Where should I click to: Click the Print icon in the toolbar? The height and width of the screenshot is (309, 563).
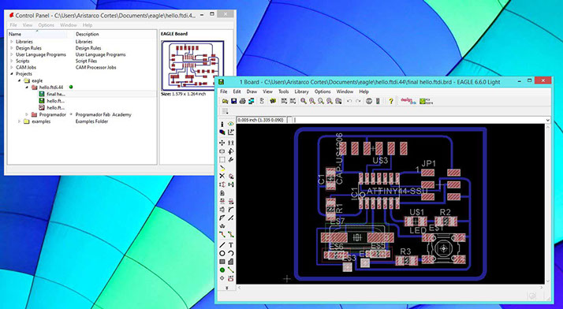pyautogui.click(x=242, y=101)
